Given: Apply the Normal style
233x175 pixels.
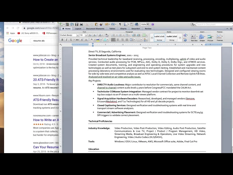Looking at the screenshot, I should click(x=159, y=38).
